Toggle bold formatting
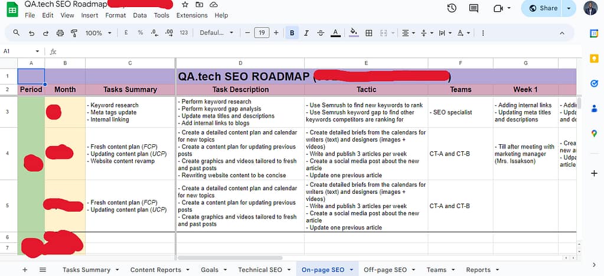The width and height of the screenshot is (604, 276). 292,33
